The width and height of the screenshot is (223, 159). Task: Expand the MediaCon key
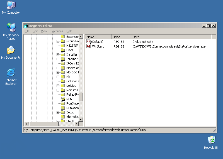tap(58, 68)
